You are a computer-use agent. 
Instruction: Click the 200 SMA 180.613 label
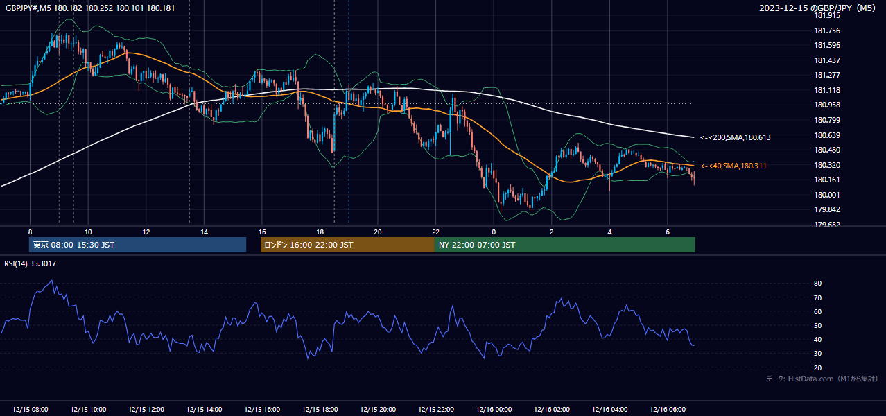(x=735, y=137)
